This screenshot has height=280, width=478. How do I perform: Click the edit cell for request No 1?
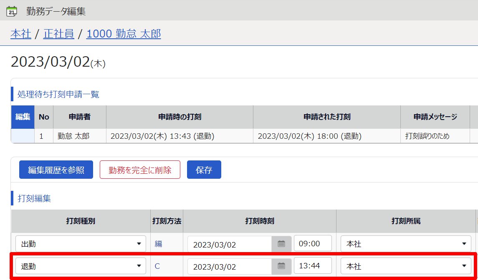(x=23, y=136)
